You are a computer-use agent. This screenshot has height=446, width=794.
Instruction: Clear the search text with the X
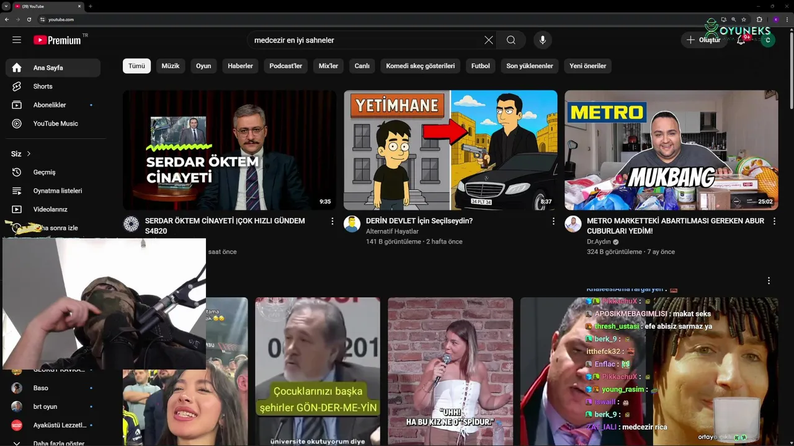coord(489,40)
